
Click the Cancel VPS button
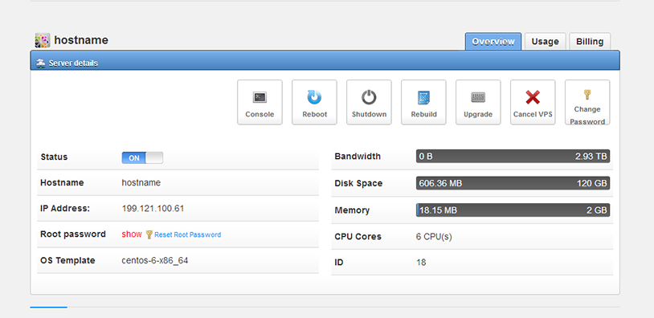tap(533, 102)
